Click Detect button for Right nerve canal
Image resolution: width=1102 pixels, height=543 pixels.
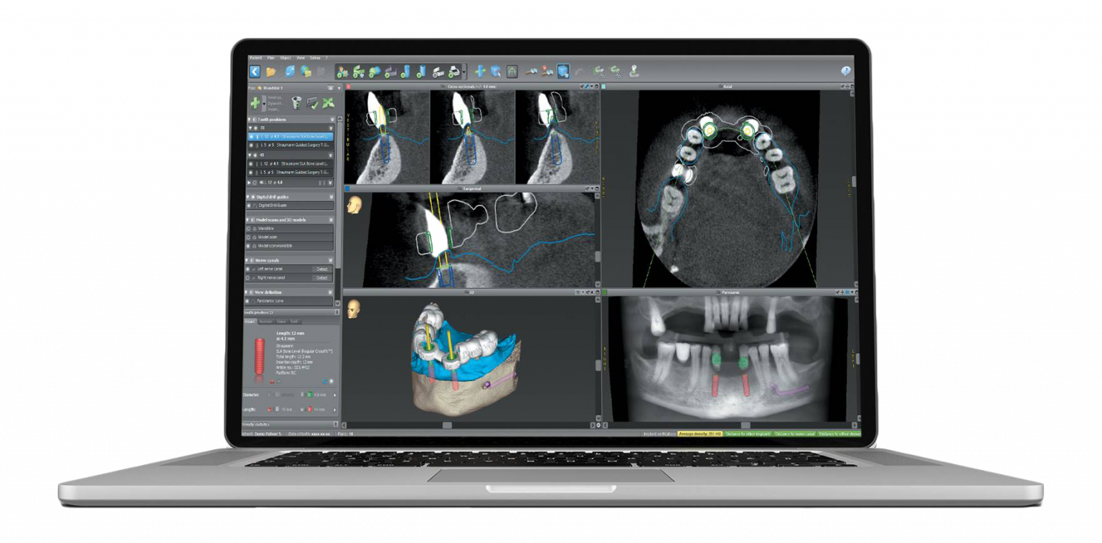click(x=322, y=278)
